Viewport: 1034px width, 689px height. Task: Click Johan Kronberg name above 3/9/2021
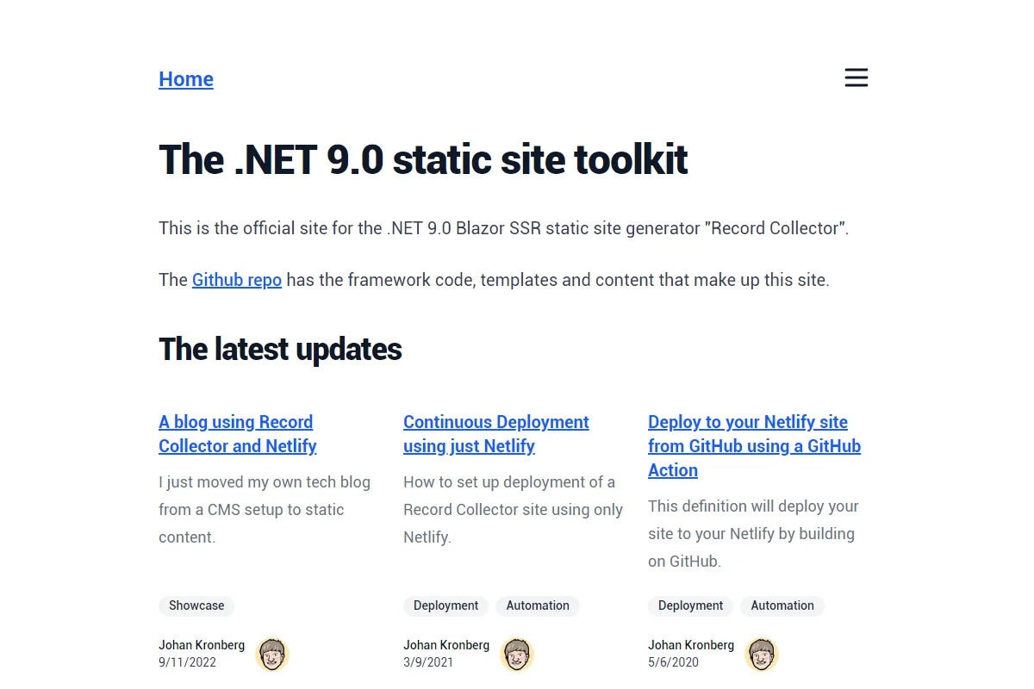(x=446, y=645)
